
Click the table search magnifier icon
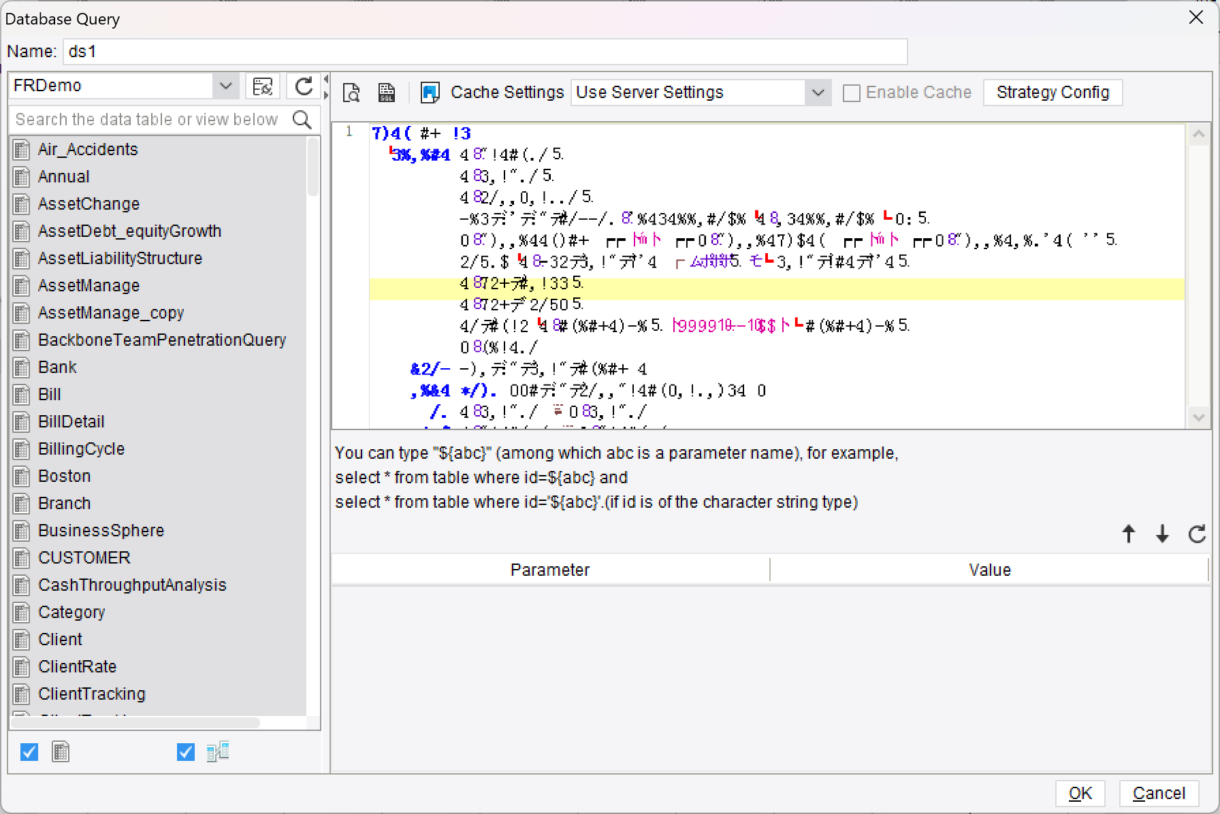tap(302, 120)
